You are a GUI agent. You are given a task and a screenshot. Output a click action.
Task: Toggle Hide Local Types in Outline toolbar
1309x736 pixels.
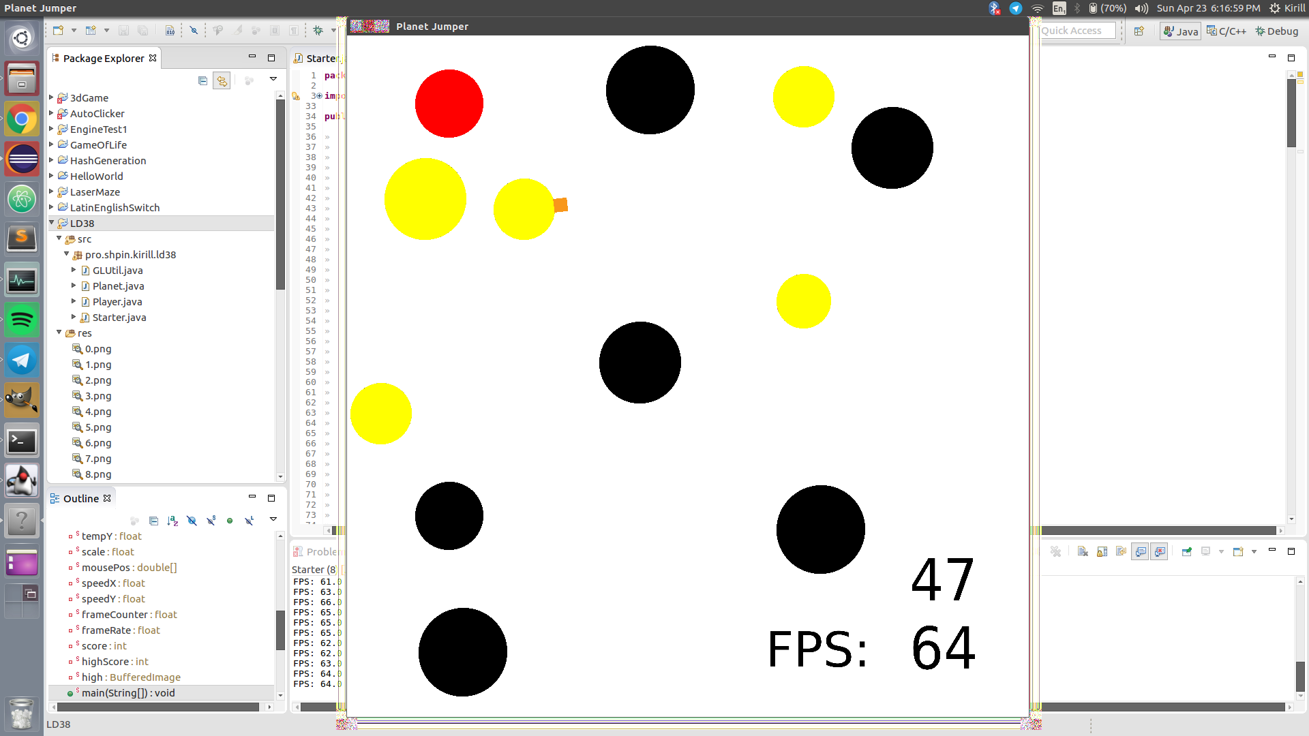[x=249, y=521]
